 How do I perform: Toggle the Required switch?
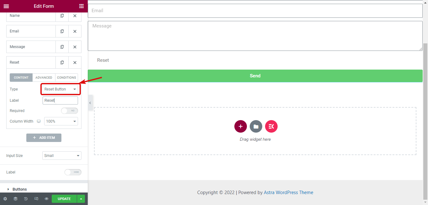point(70,111)
